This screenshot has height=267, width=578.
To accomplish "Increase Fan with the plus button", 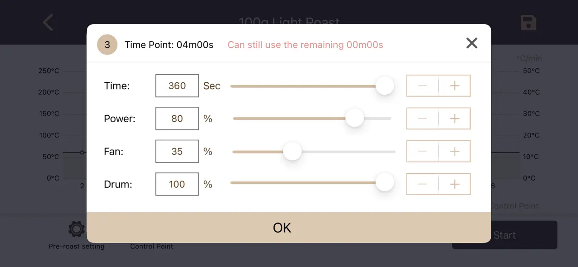I will pyautogui.click(x=455, y=151).
